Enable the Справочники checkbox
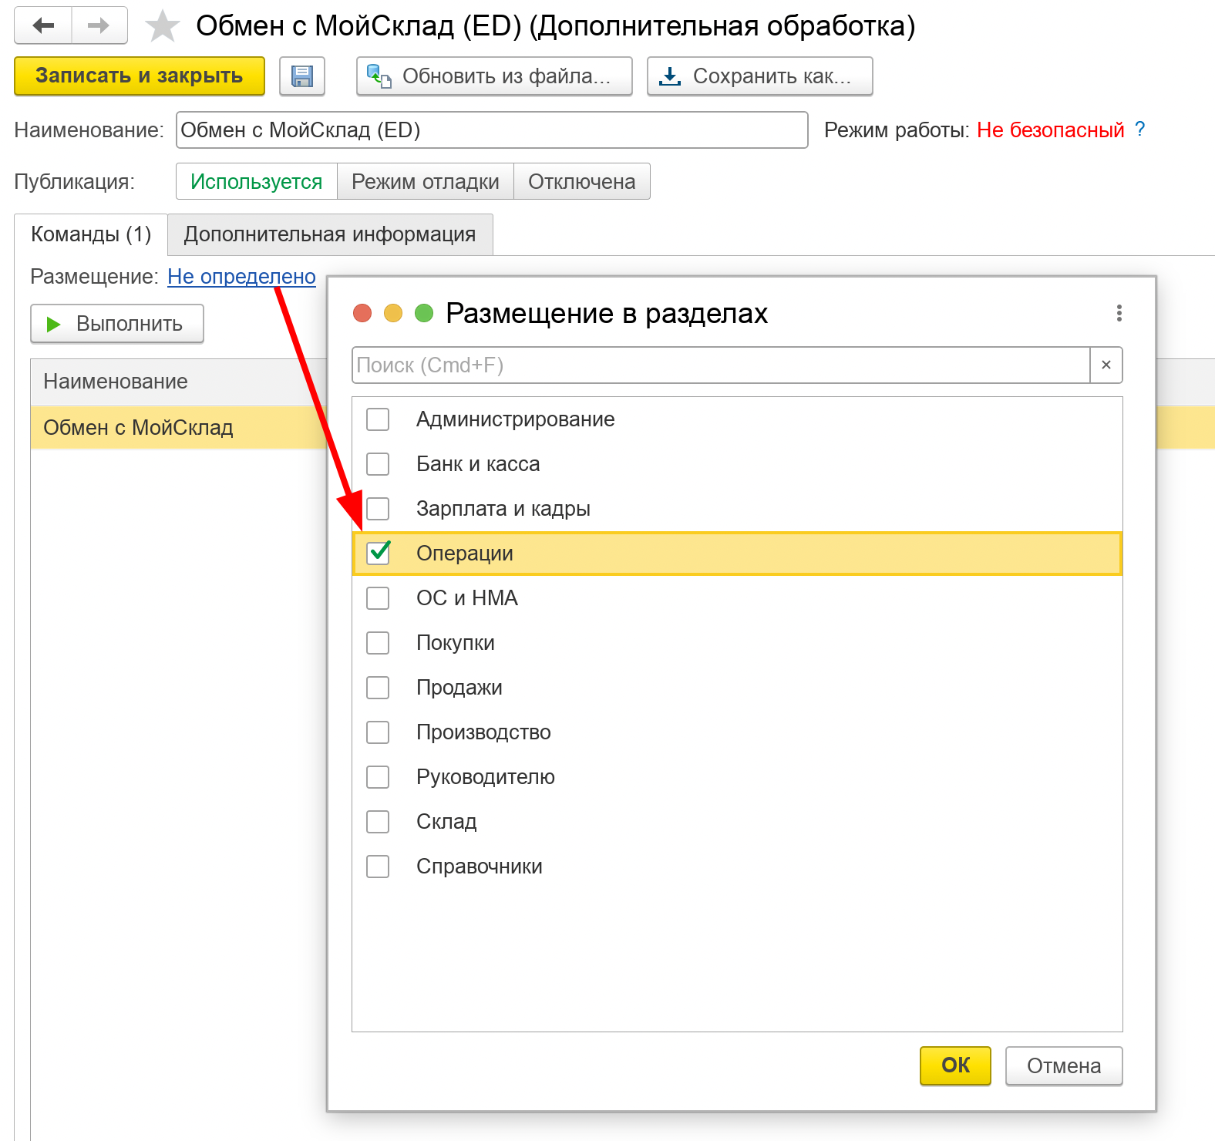This screenshot has width=1215, height=1141. coord(378,867)
